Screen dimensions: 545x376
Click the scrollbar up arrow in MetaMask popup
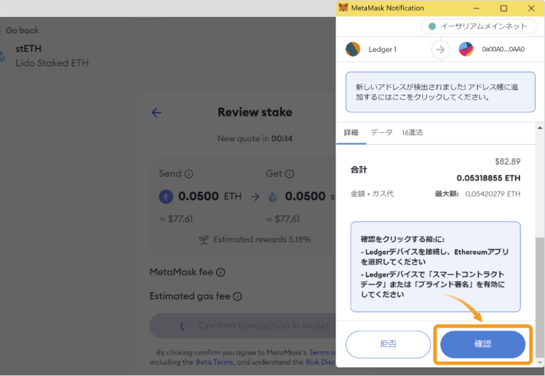pos(540,128)
